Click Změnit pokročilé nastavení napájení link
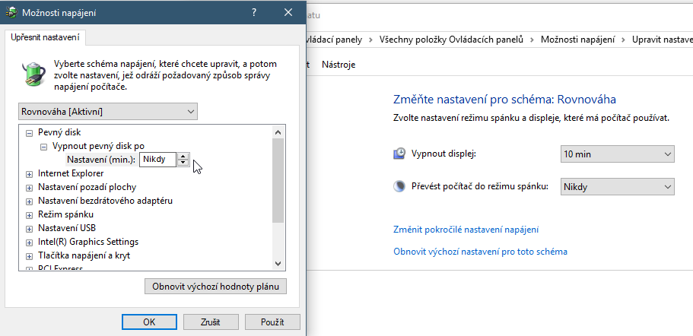 pyautogui.click(x=466, y=230)
